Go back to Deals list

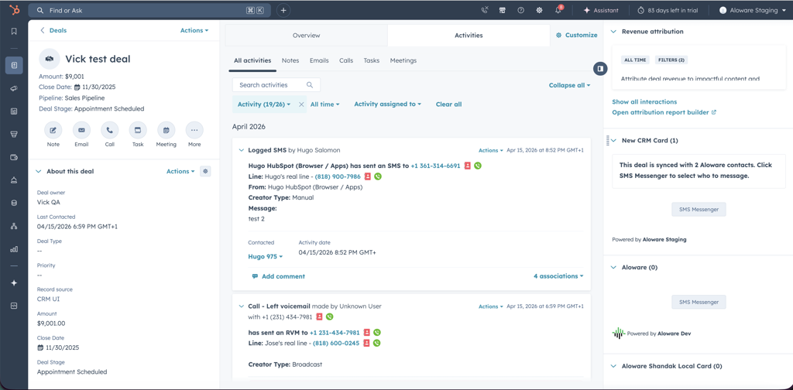[53, 30]
